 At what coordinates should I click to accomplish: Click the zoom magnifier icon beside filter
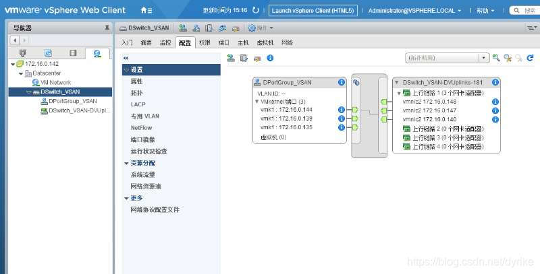(496, 58)
